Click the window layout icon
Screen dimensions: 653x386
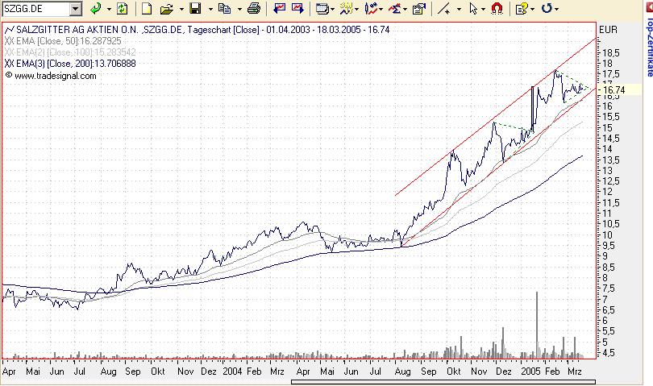click(x=322, y=8)
